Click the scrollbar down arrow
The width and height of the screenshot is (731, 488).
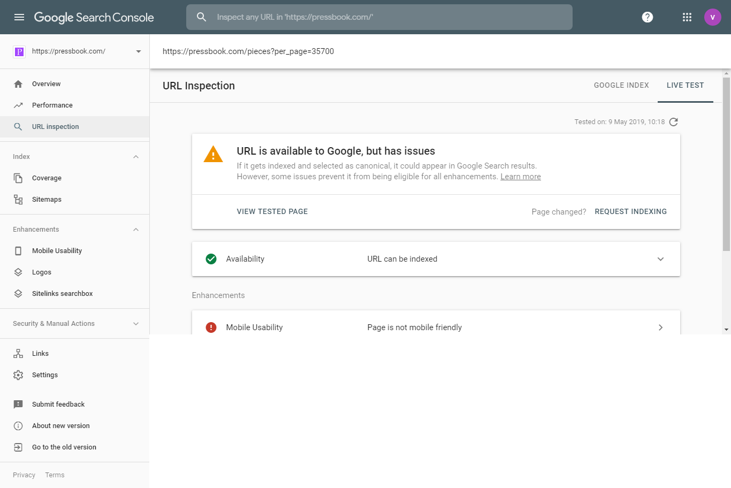726,330
